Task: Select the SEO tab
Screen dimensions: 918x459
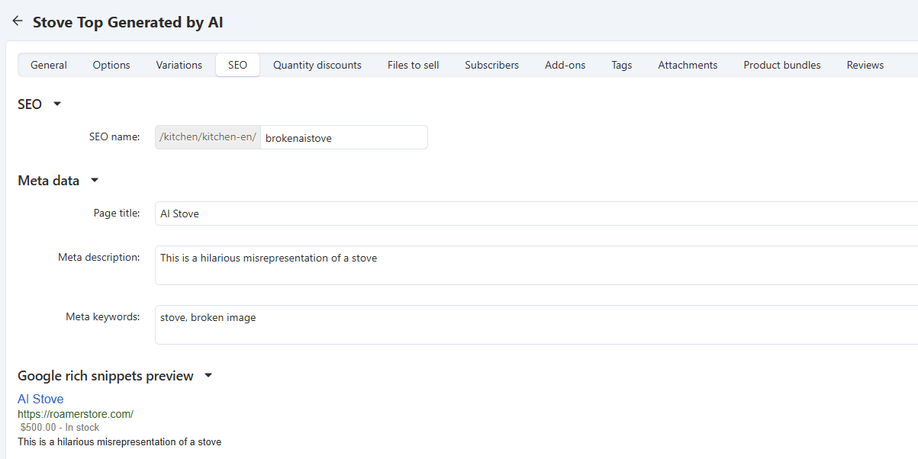Action: [237, 65]
